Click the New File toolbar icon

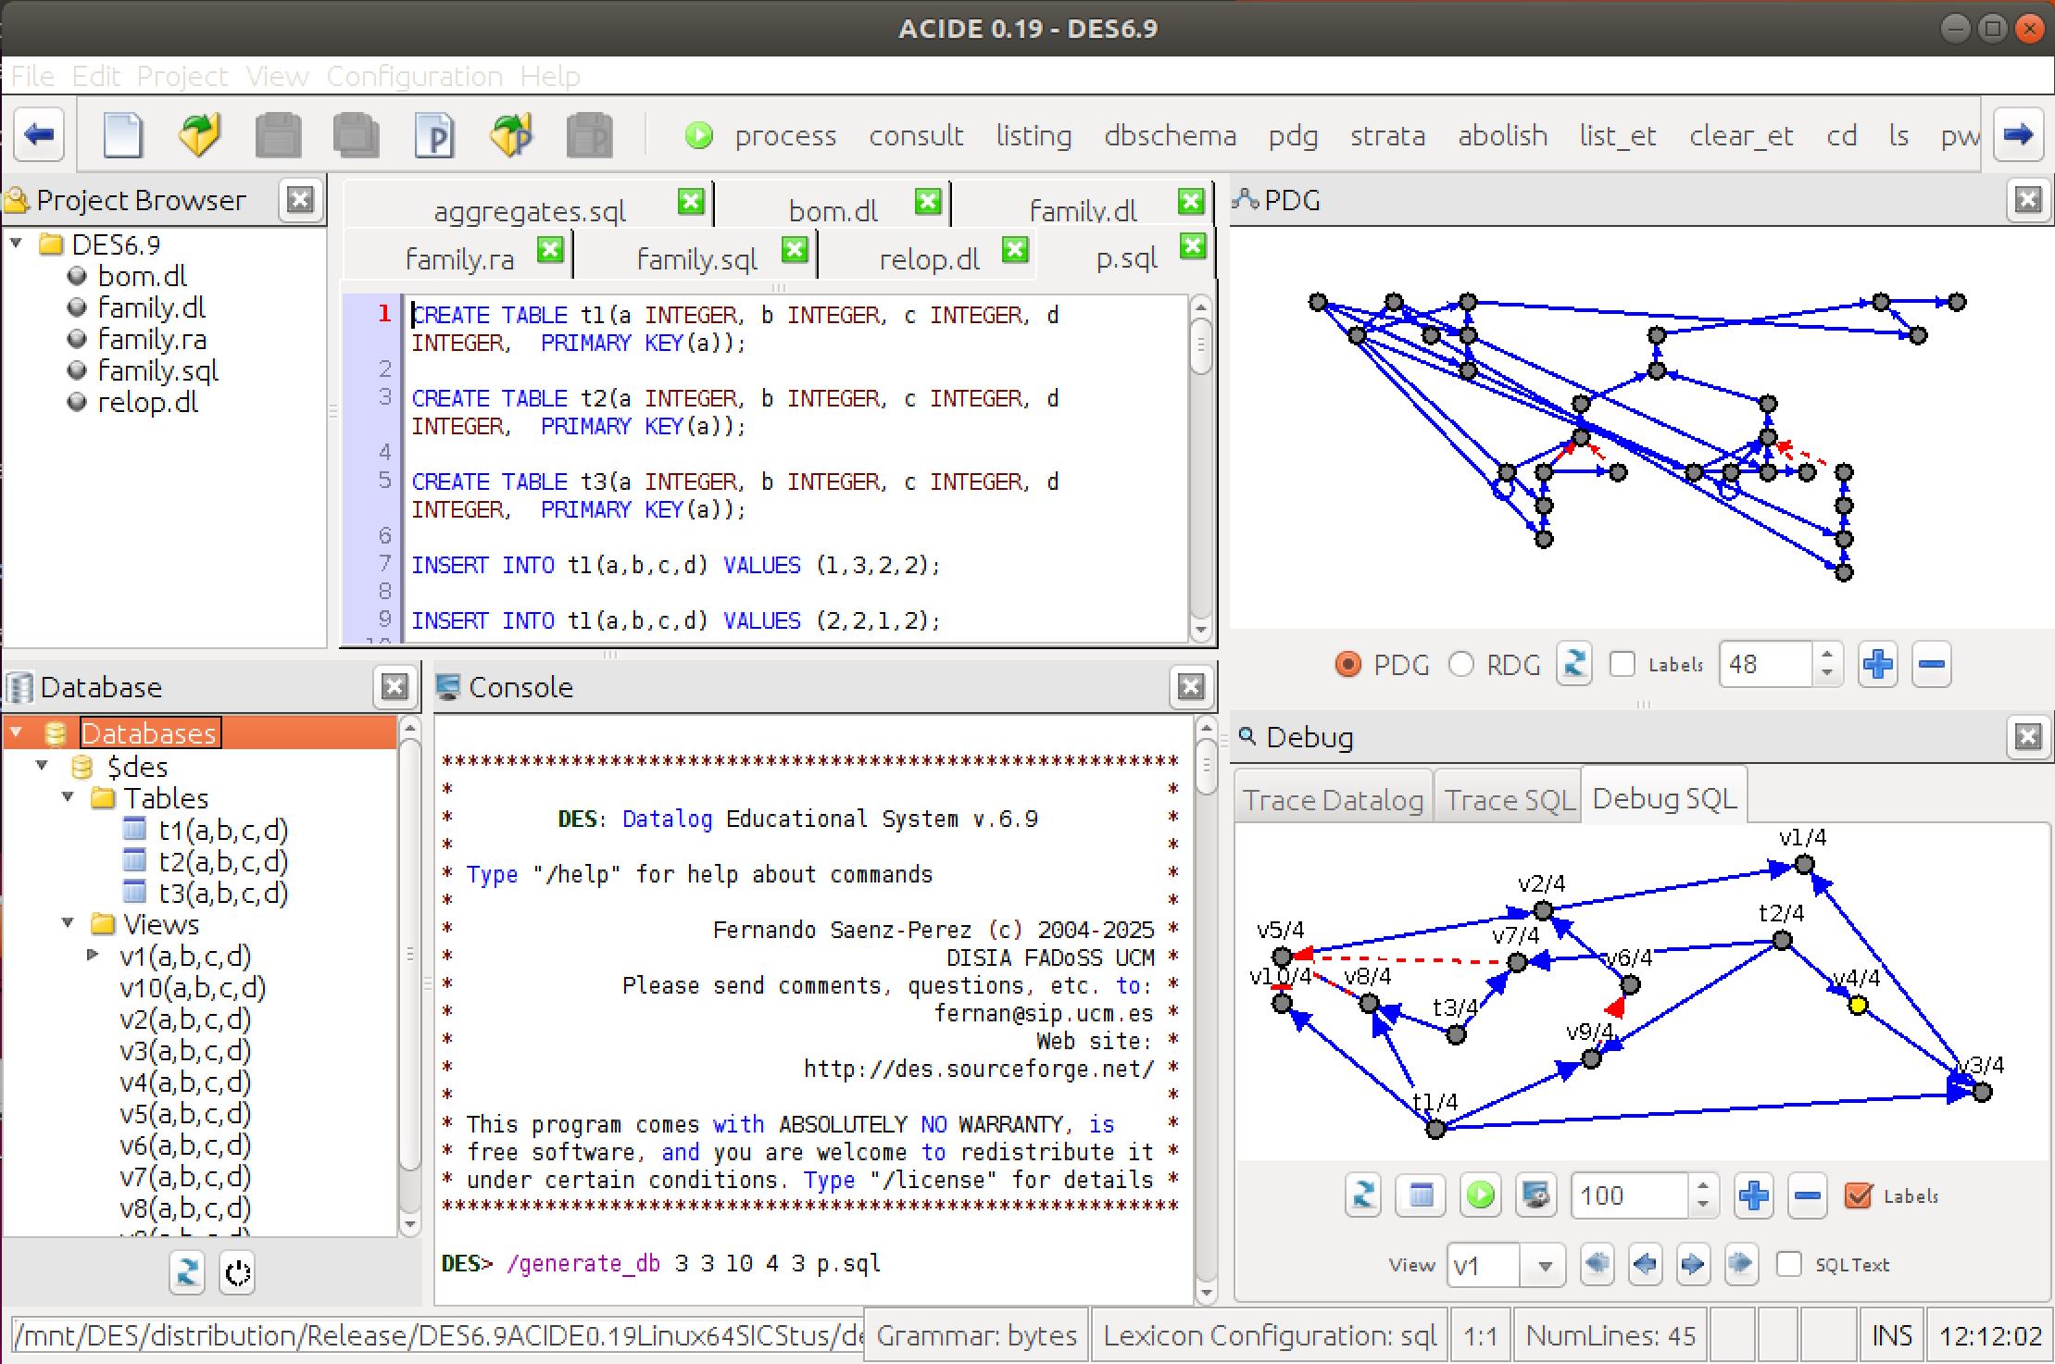coord(123,136)
